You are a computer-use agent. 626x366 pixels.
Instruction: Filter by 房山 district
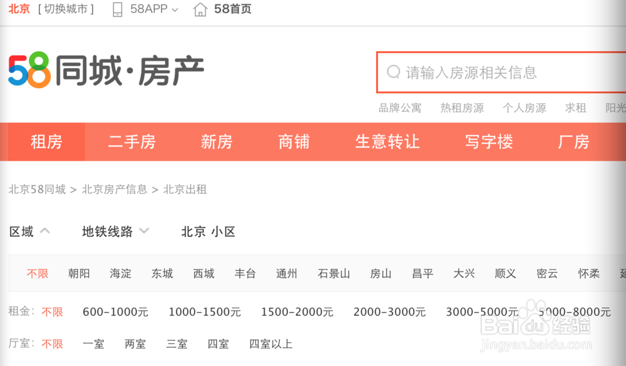[381, 273]
